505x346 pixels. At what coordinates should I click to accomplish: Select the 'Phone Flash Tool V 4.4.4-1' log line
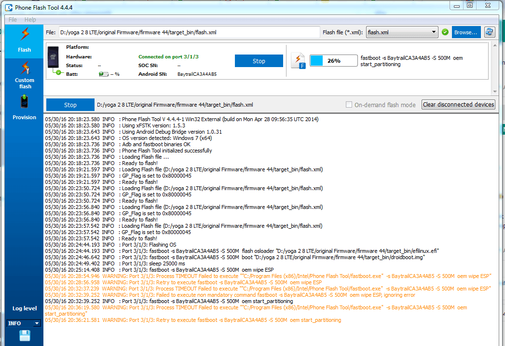coord(182,119)
